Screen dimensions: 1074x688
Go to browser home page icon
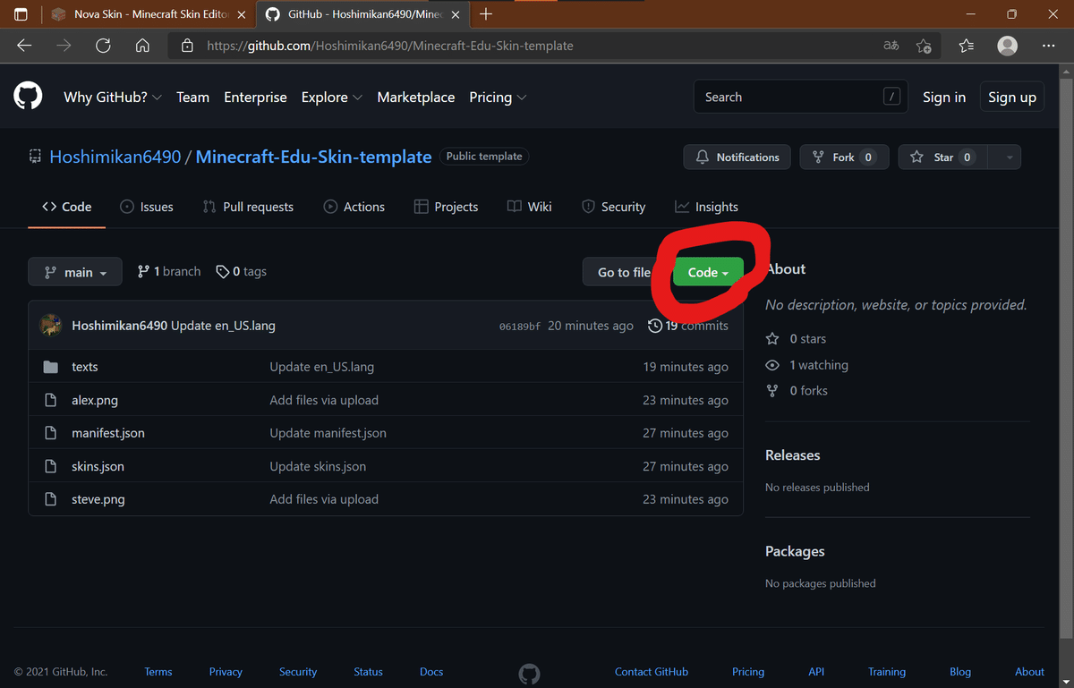pyautogui.click(x=142, y=46)
